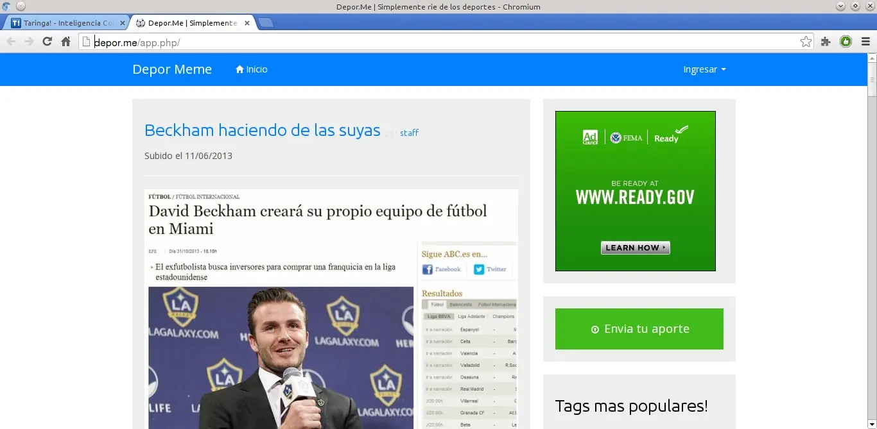Select the Depor.Me tab
Image resolution: width=877 pixels, height=429 pixels.
[191, 23]
